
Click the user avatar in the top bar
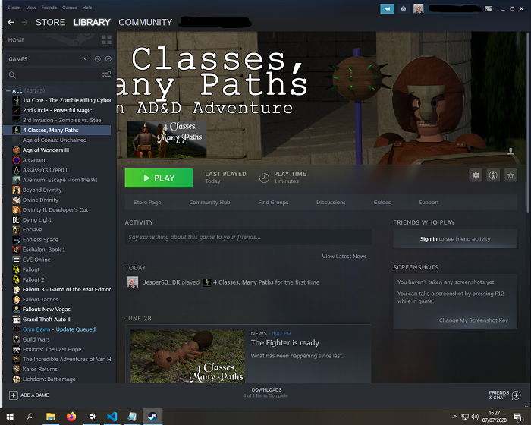point(418,9)
